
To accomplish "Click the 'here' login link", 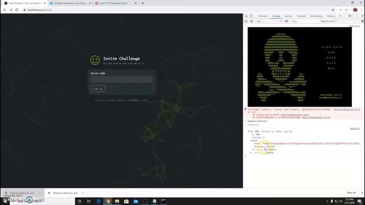I will pos(135,100).
